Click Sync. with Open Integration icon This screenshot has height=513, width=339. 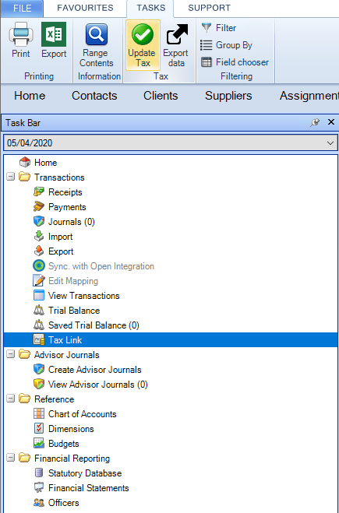pyautogui.click(x=39, y=266)
